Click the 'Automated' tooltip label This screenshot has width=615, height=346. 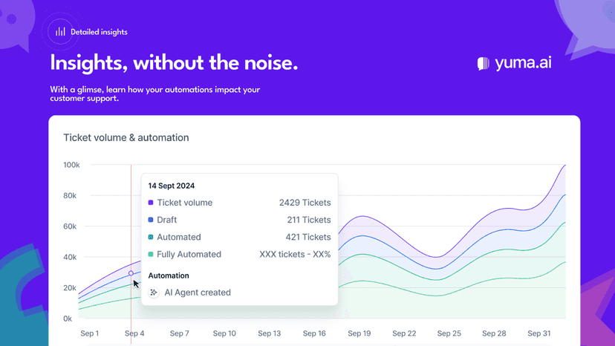tap(179, 237)
